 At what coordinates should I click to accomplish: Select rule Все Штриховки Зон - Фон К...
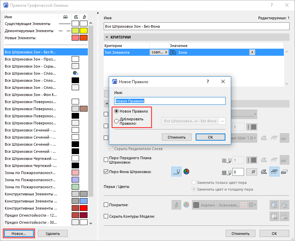point(46,95)
